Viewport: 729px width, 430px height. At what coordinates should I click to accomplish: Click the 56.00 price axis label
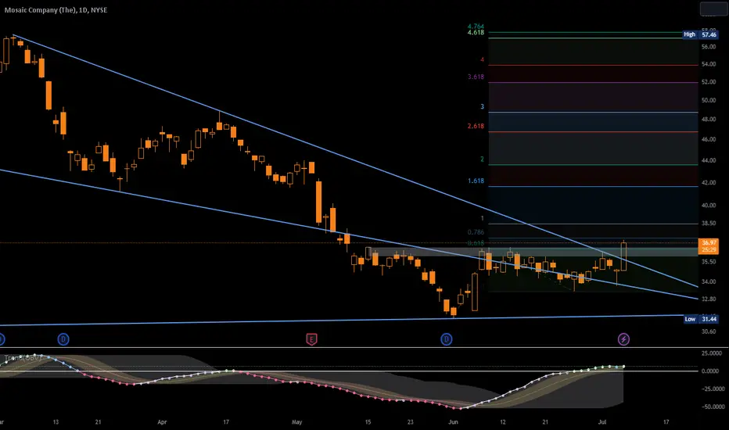coord(709,46)
